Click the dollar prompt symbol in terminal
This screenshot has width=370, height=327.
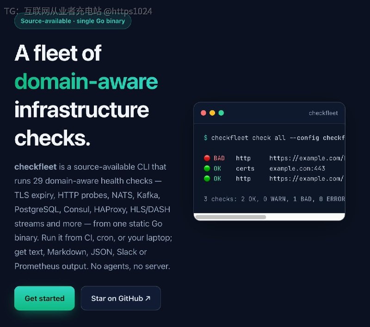[x=205, y=138]
